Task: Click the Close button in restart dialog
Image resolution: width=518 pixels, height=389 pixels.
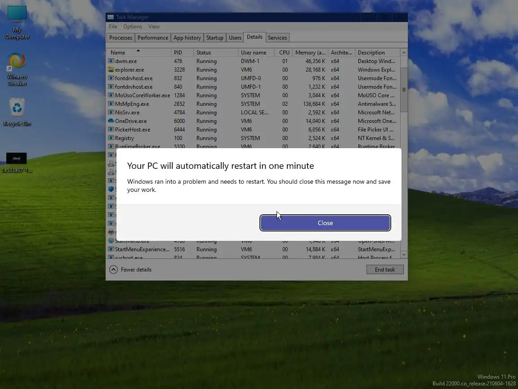Action: coord(325,223)
